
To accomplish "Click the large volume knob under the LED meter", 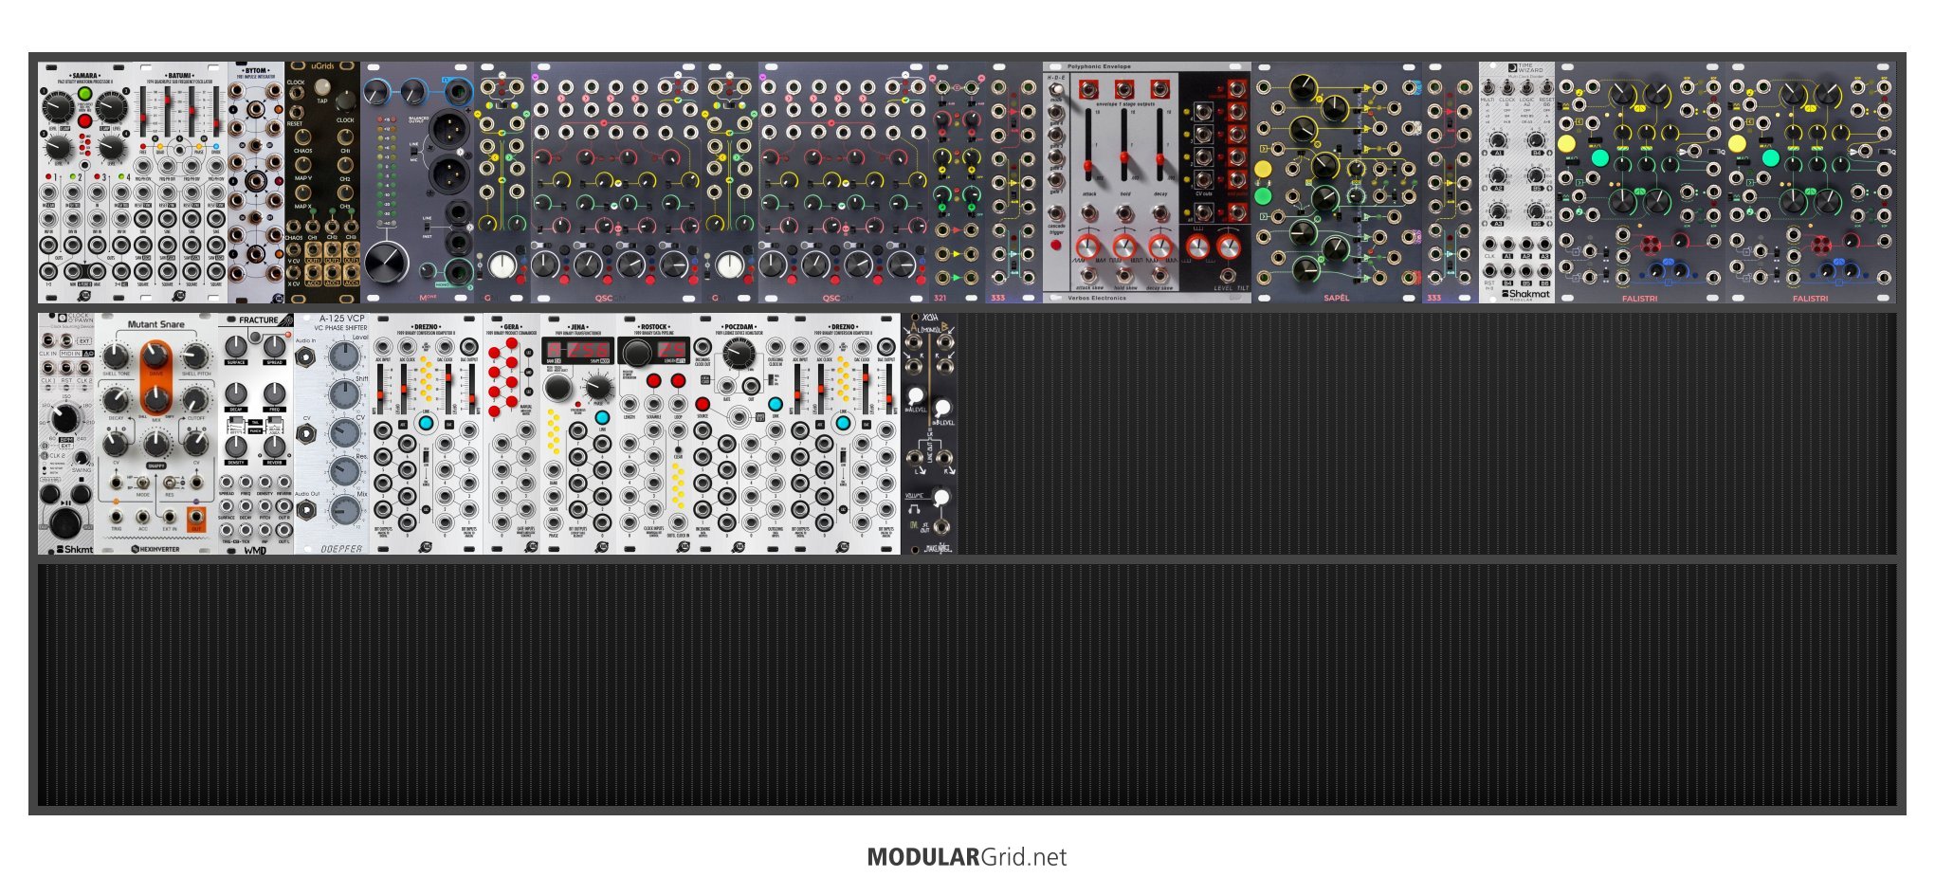I will point(387,263).
